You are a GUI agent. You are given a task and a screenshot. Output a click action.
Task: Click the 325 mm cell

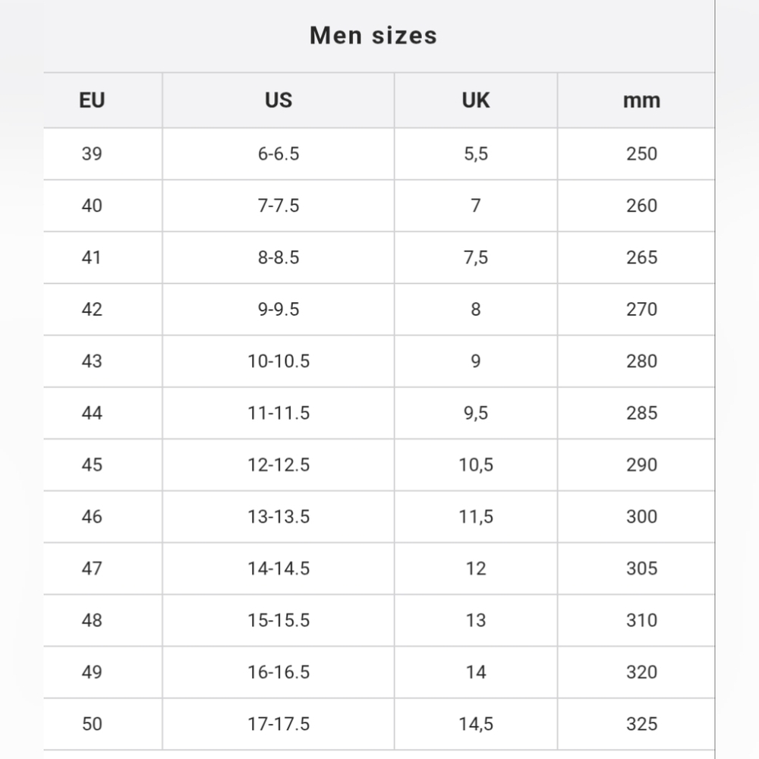[x=641, y=723]
